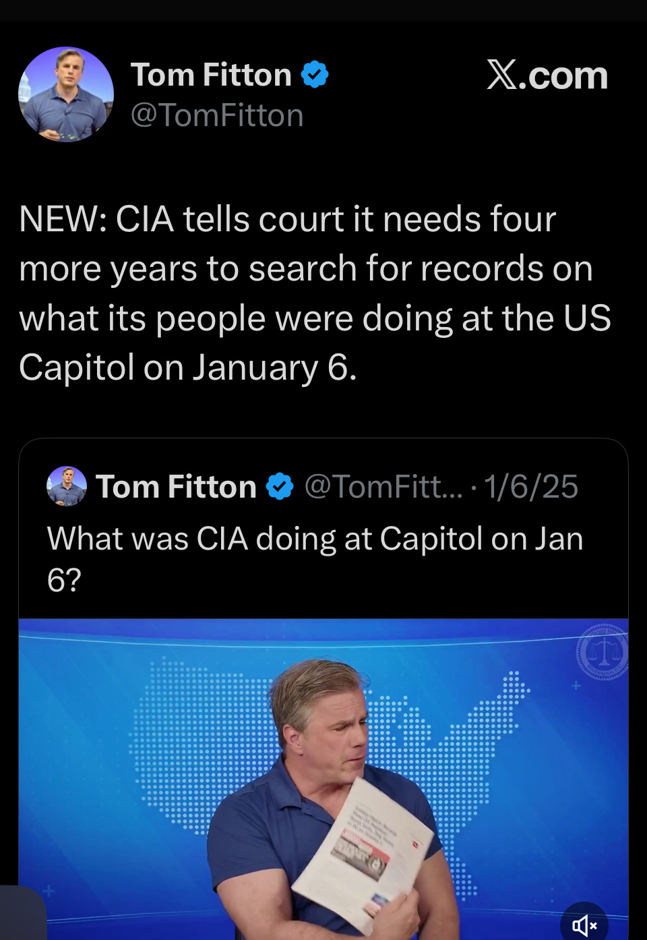The image size is (647, 940).
Task: Click the verified checkmark in the quoted tweet
Action: [280, 486]
